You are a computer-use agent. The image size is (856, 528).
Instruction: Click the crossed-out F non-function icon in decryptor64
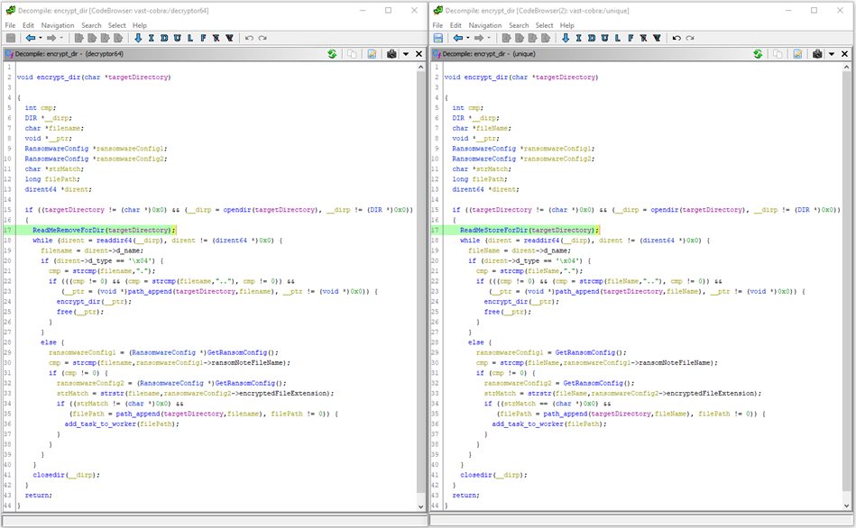tap(216, 38)
